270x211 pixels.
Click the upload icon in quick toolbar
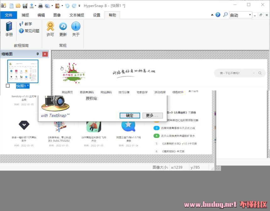point(32,6)
